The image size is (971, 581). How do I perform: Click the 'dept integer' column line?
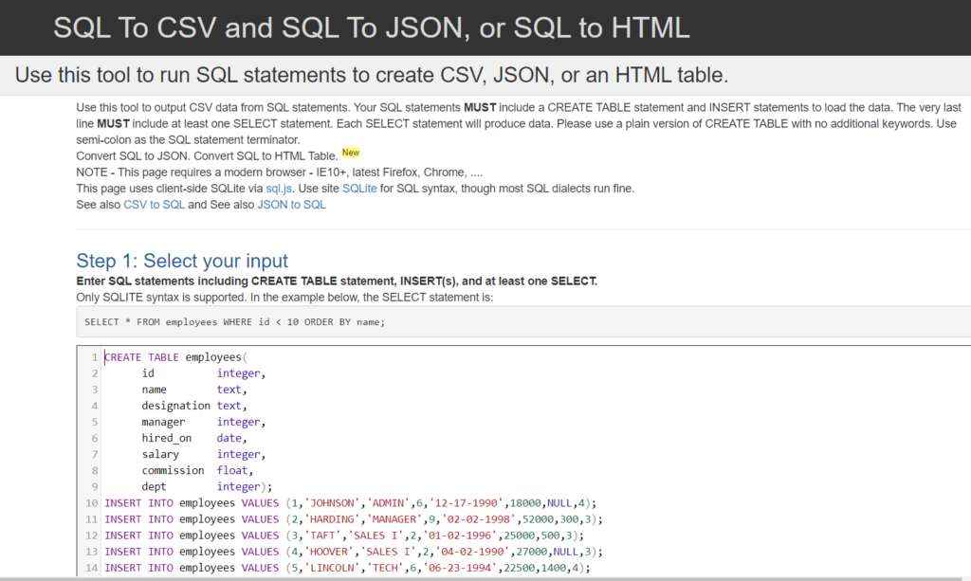[x=207, y=486]
